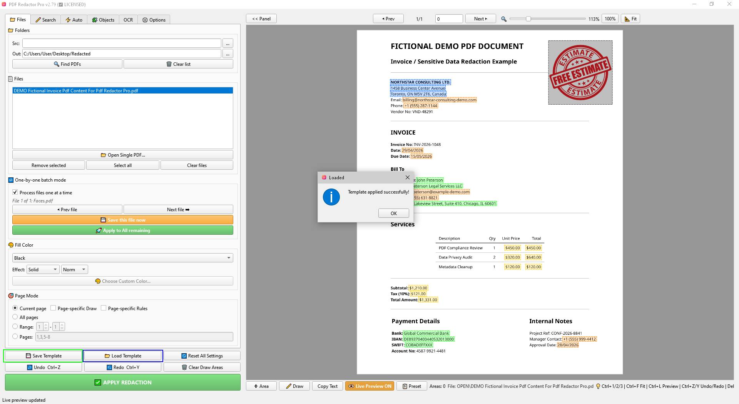This screenshot has height=404, width=739.
Task: Click the Out folder path field
Action: pos(122,54)
